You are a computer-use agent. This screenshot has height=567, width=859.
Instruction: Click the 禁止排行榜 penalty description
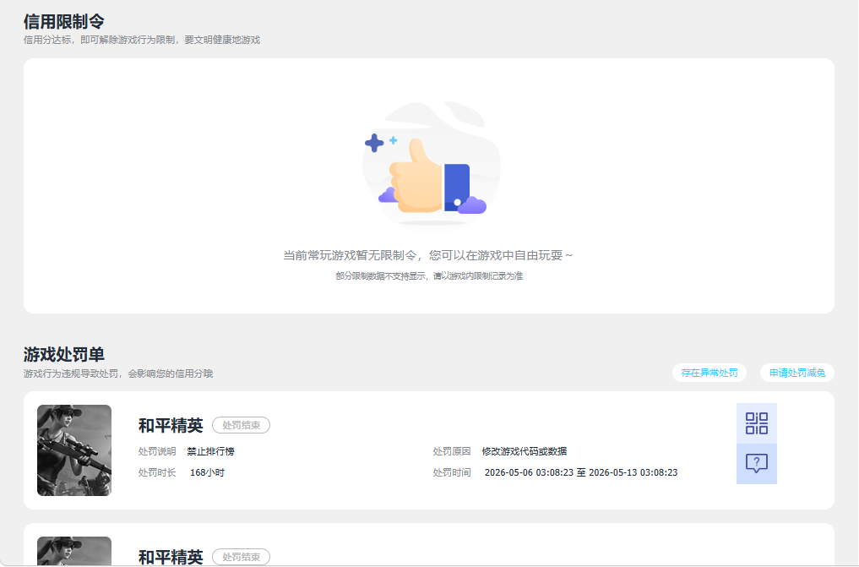pyautogui.click(x=211, y=451)
